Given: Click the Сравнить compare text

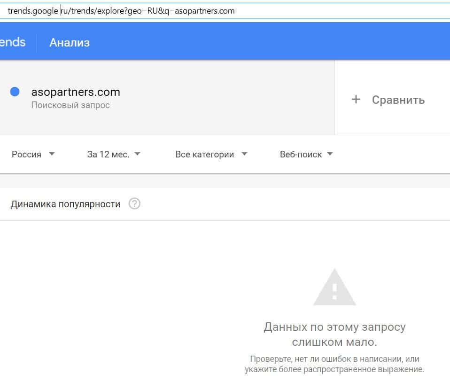Looking at the screenshot, I should (x=398, y=100).
